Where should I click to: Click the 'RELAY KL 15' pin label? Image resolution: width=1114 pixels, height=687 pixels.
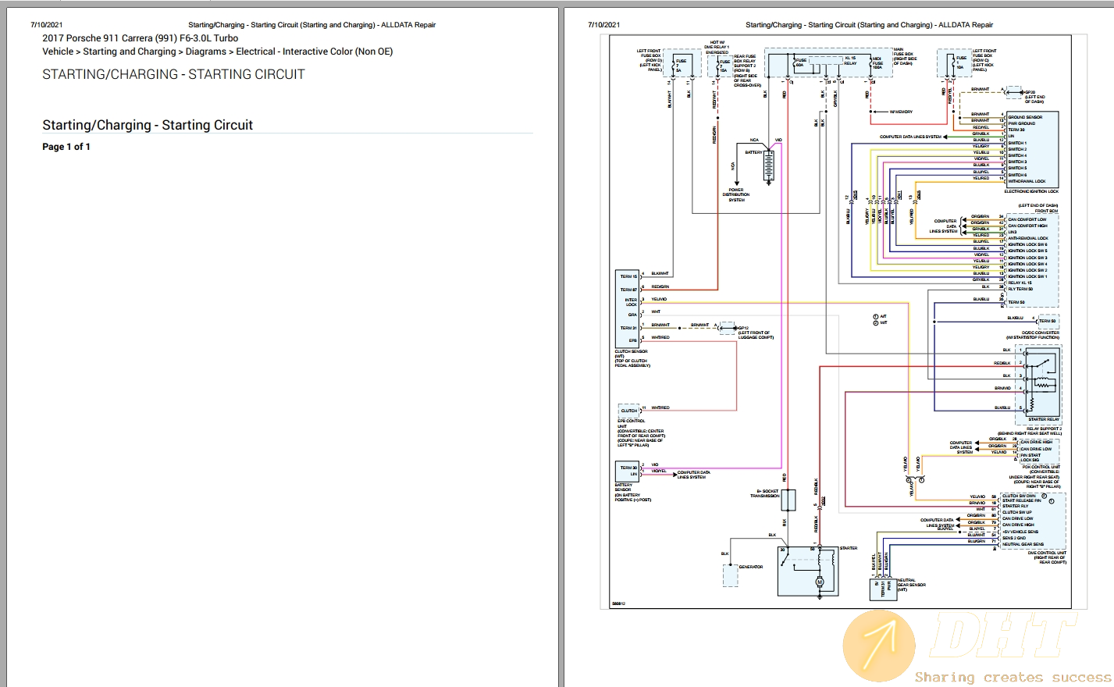1020,283
